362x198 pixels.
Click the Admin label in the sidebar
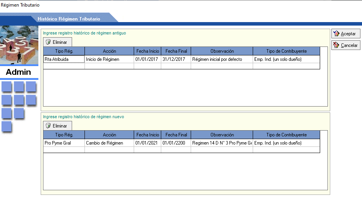pos(18,72)
